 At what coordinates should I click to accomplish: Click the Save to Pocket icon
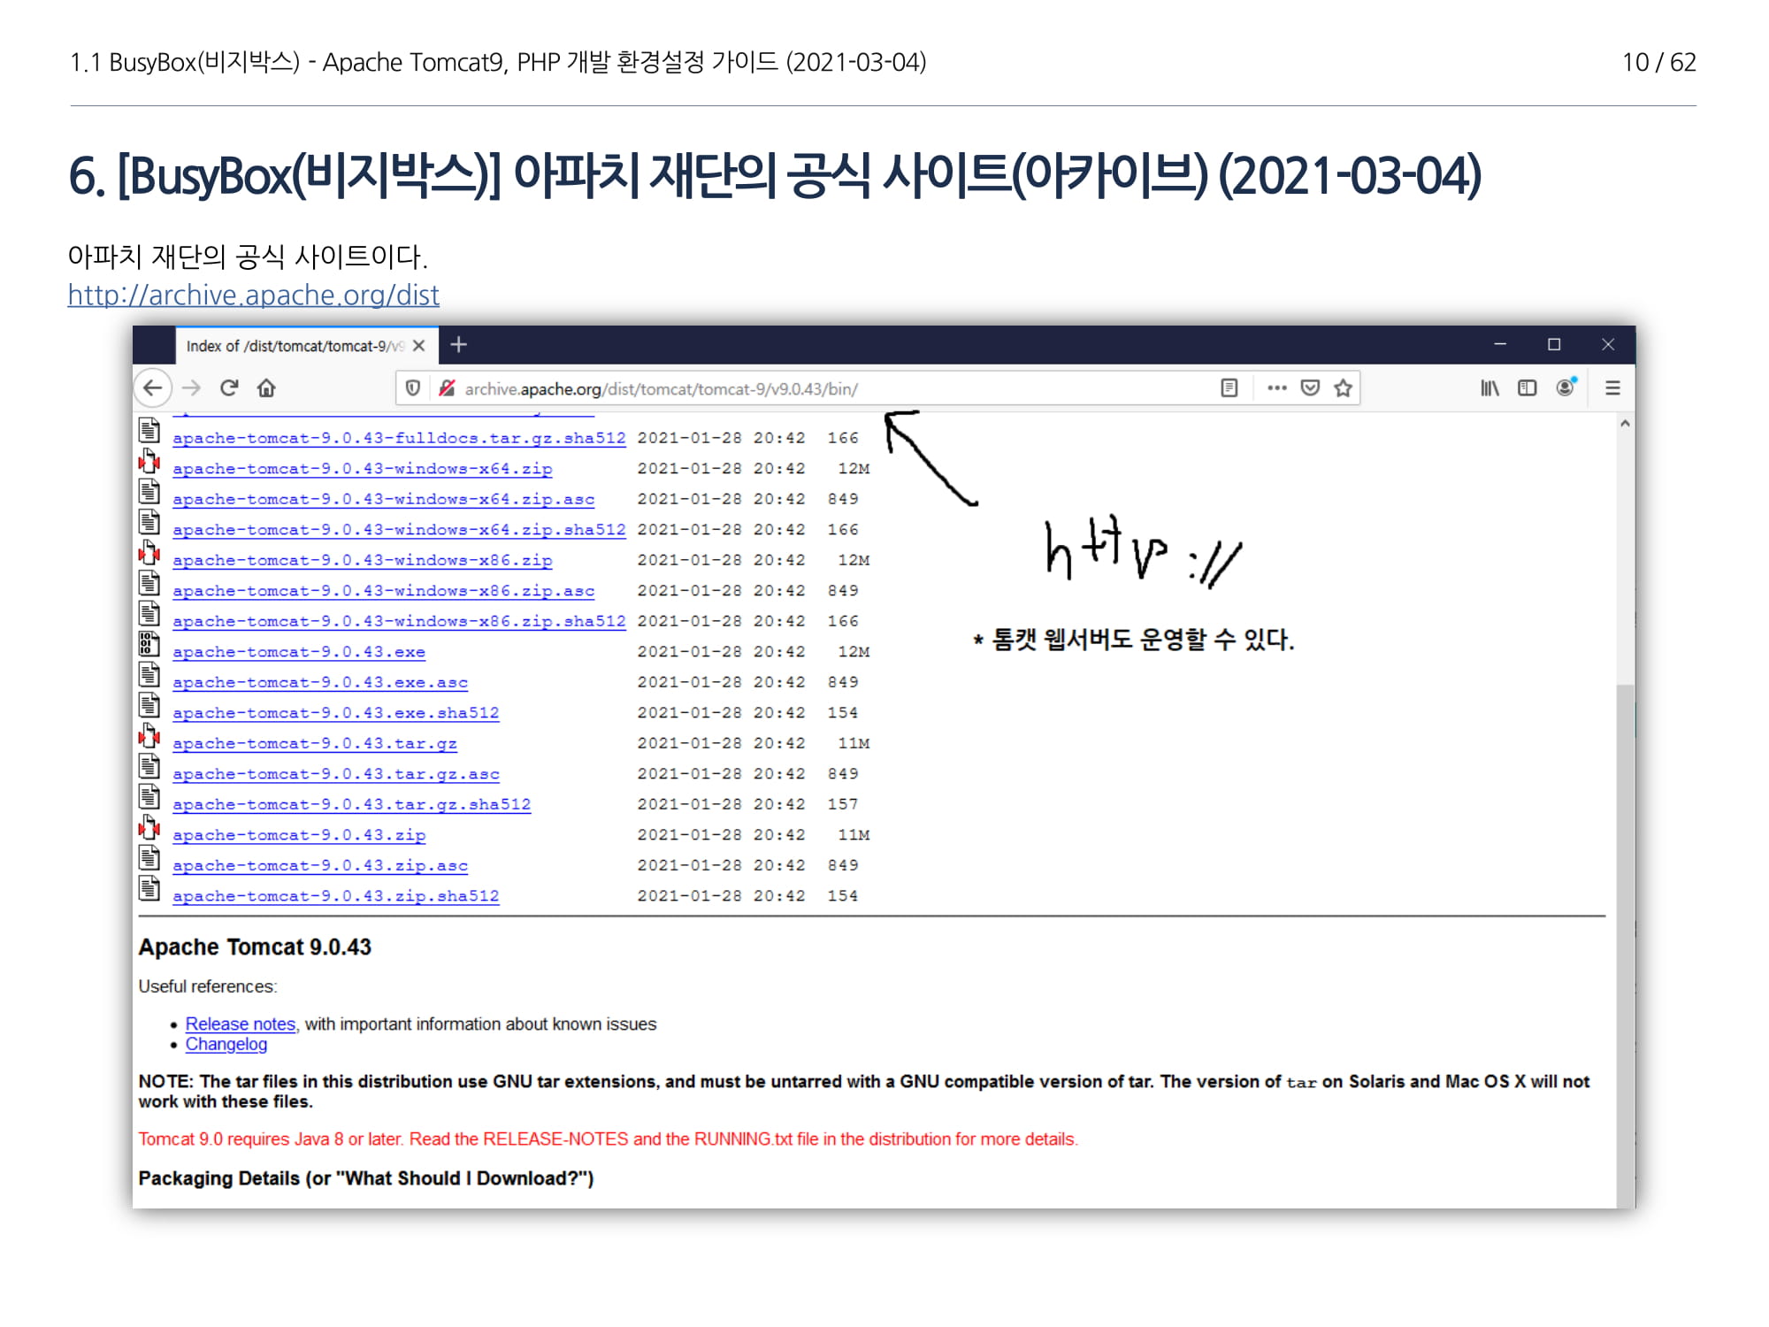(1310, 388)
